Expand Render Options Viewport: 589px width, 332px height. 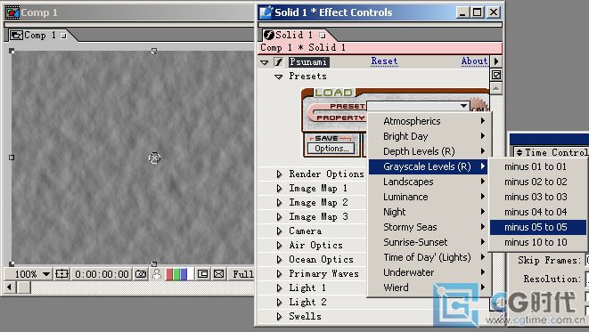click(x=279, y=174)
